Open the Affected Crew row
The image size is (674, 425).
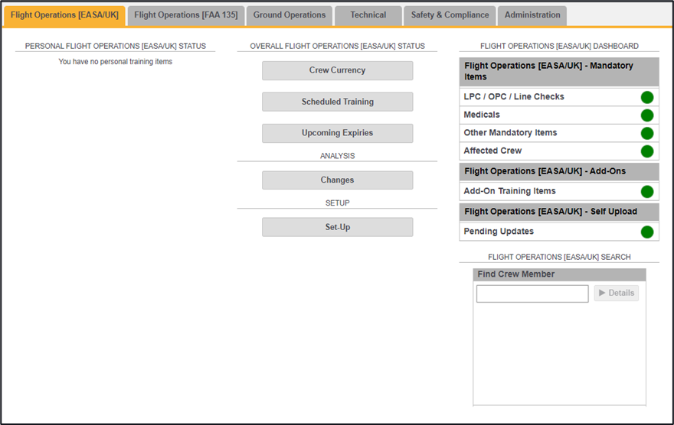[x=559, y=151]
